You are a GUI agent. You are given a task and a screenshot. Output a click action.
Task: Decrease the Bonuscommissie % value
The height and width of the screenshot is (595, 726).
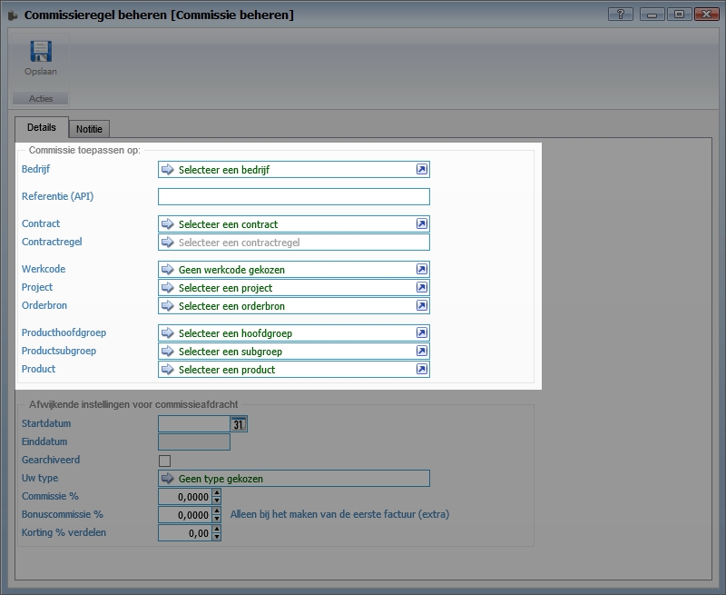click(x=217, y=519)
